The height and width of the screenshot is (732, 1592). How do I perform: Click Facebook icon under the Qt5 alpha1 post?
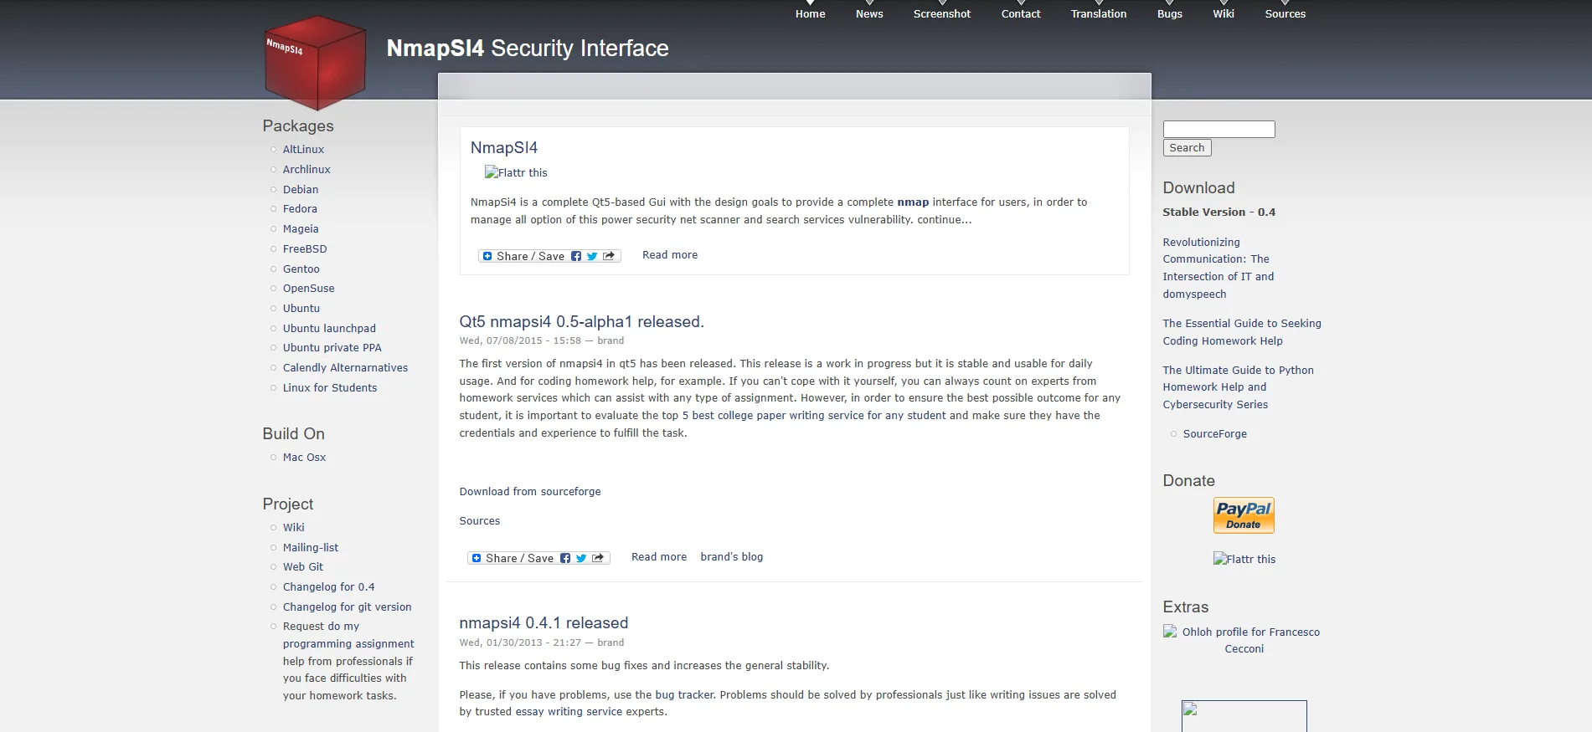coord(565,558)
